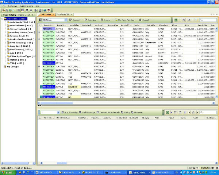Viewport: 219px width, 175px height.
Task: Click the tools main toolbar icon
Action: [x=27, y=10]
